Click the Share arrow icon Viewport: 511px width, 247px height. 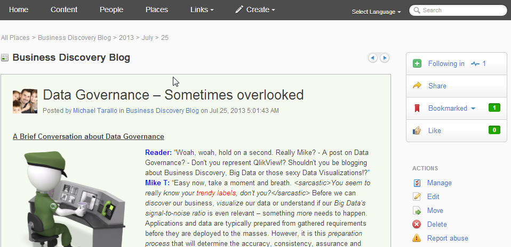tap(417, 86)
